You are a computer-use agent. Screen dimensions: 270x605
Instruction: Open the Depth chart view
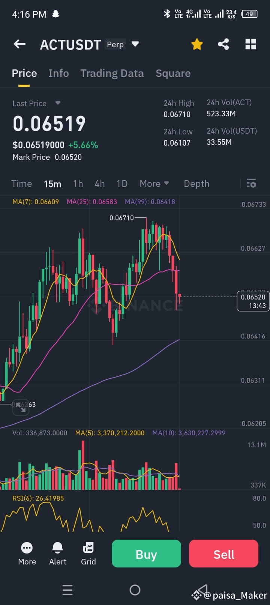tap(196, 184)
